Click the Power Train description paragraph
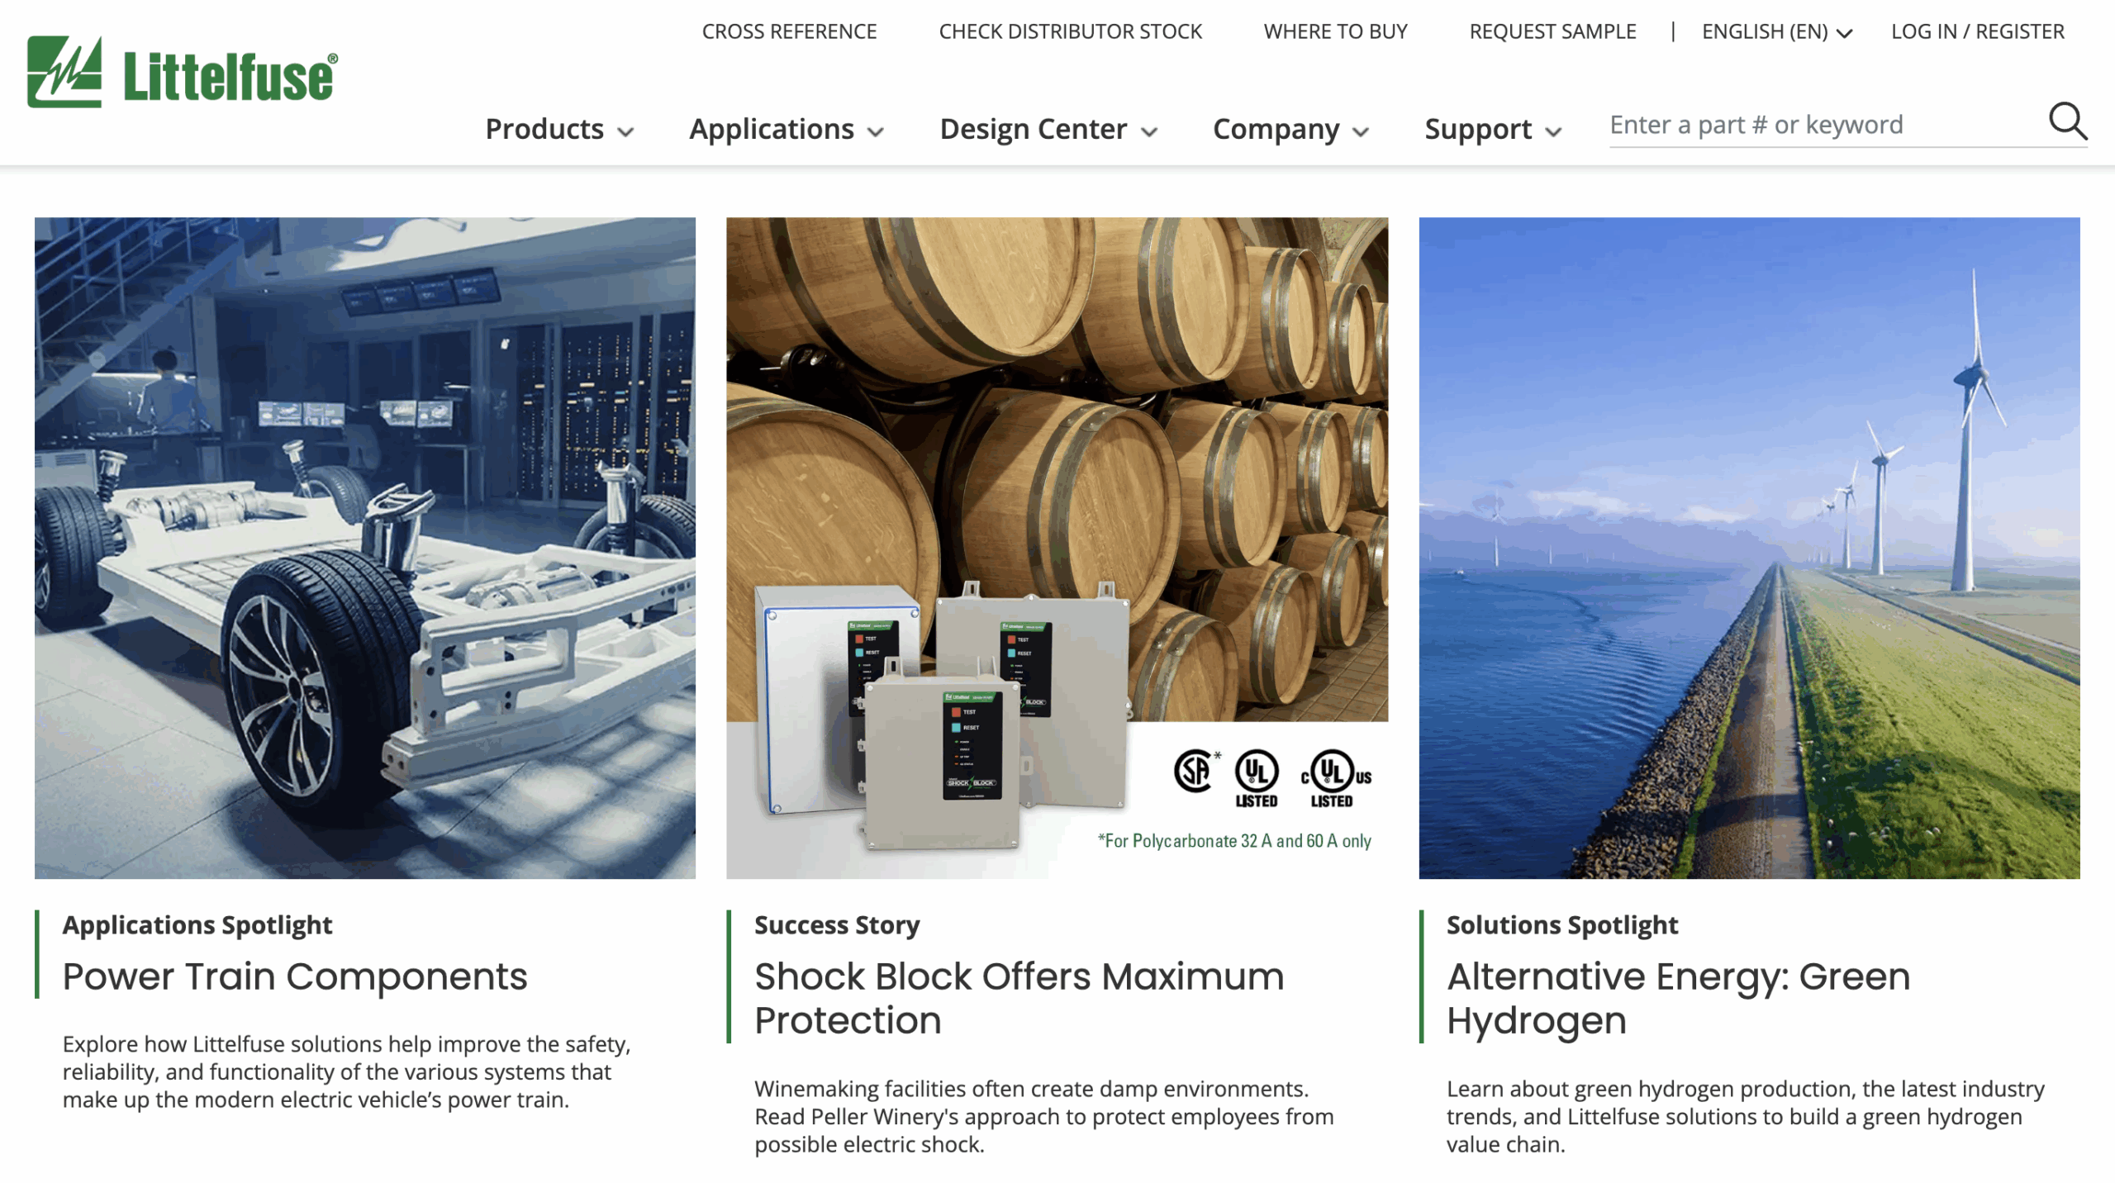 click(x=347, y=1071)
